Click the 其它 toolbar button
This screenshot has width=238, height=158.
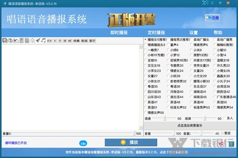point(92,41)
